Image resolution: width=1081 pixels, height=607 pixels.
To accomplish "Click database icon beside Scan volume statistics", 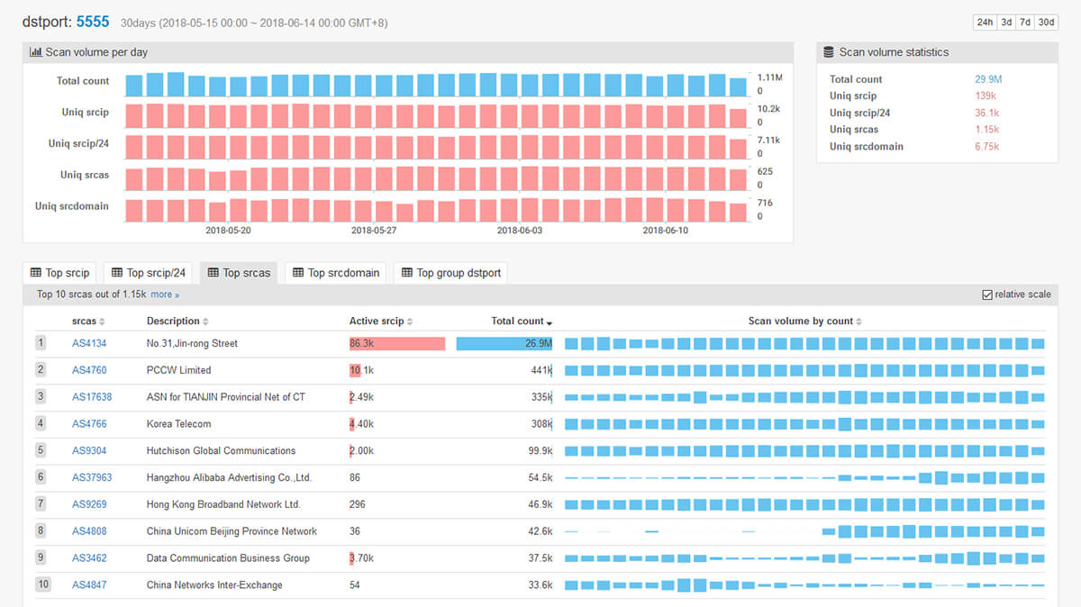I will coord(829,52).
